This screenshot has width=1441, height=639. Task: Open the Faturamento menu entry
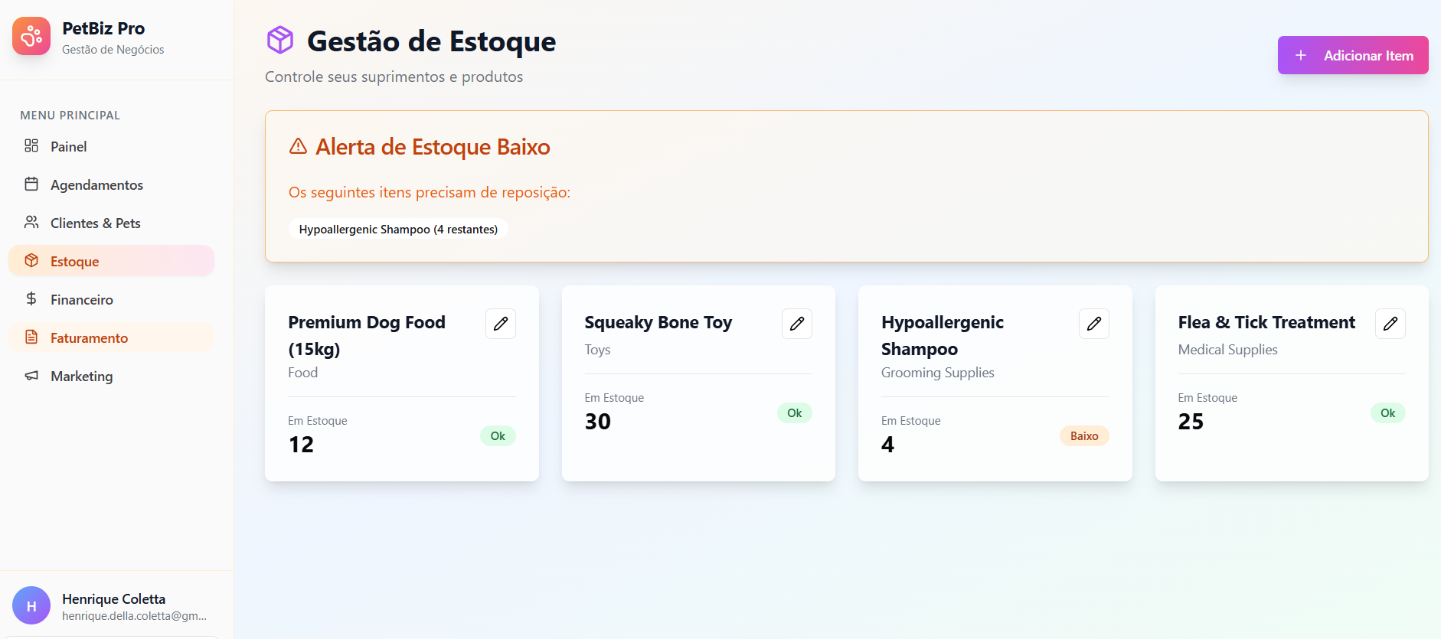pyautogui.click(x=89, y=337)
